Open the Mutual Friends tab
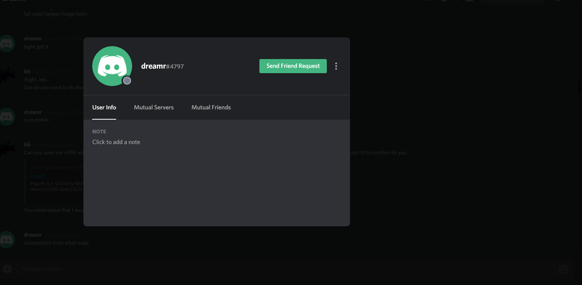This screenshot has height=285, width=582. coord(211,107)
